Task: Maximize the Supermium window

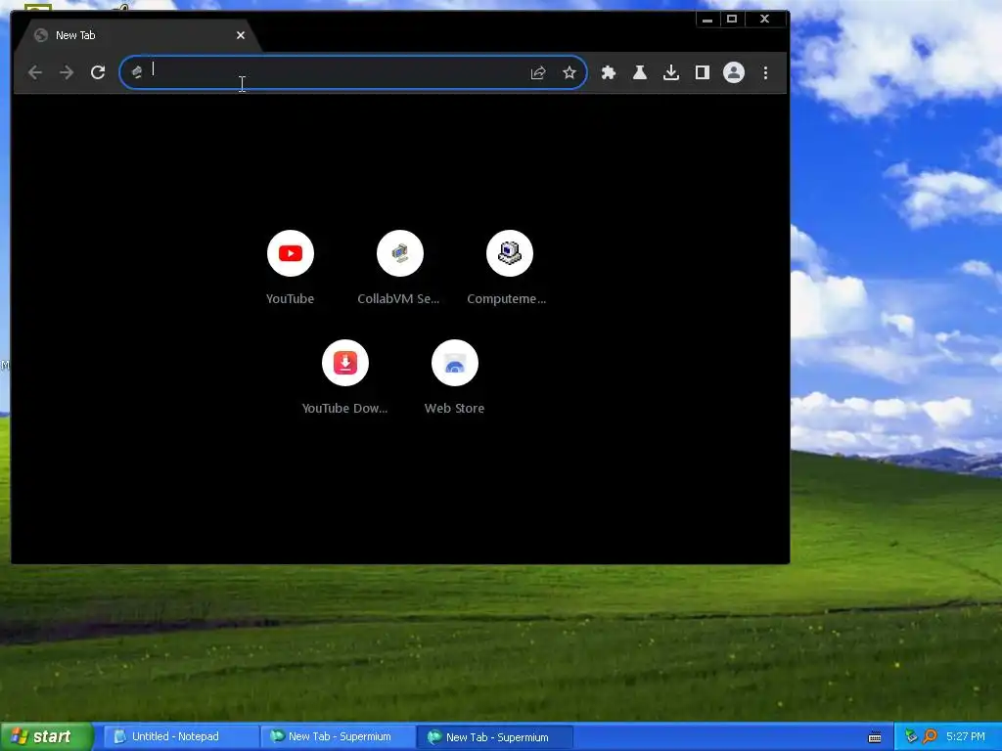Action: coord(732,20)
